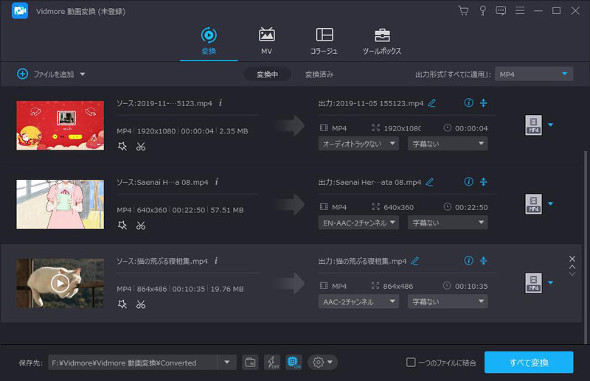
Task: Show info for Saenai output file
Action: pos(468,181)
